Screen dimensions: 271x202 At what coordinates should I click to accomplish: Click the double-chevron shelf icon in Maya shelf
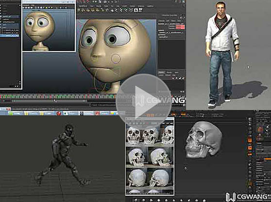click(x=131, y=10)
